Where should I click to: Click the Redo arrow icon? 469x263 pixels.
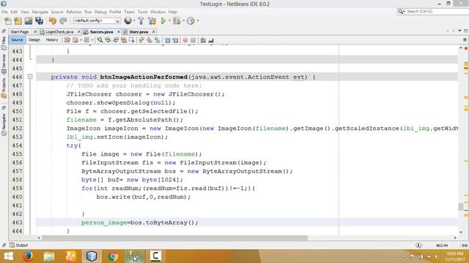63,21
